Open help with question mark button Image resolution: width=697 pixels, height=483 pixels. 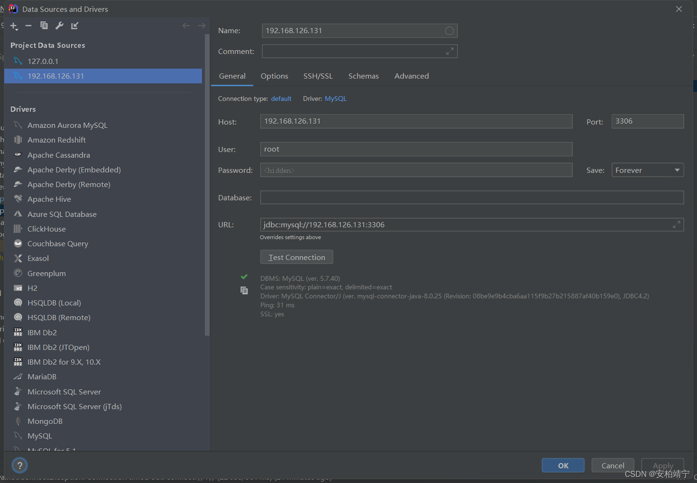19,465
